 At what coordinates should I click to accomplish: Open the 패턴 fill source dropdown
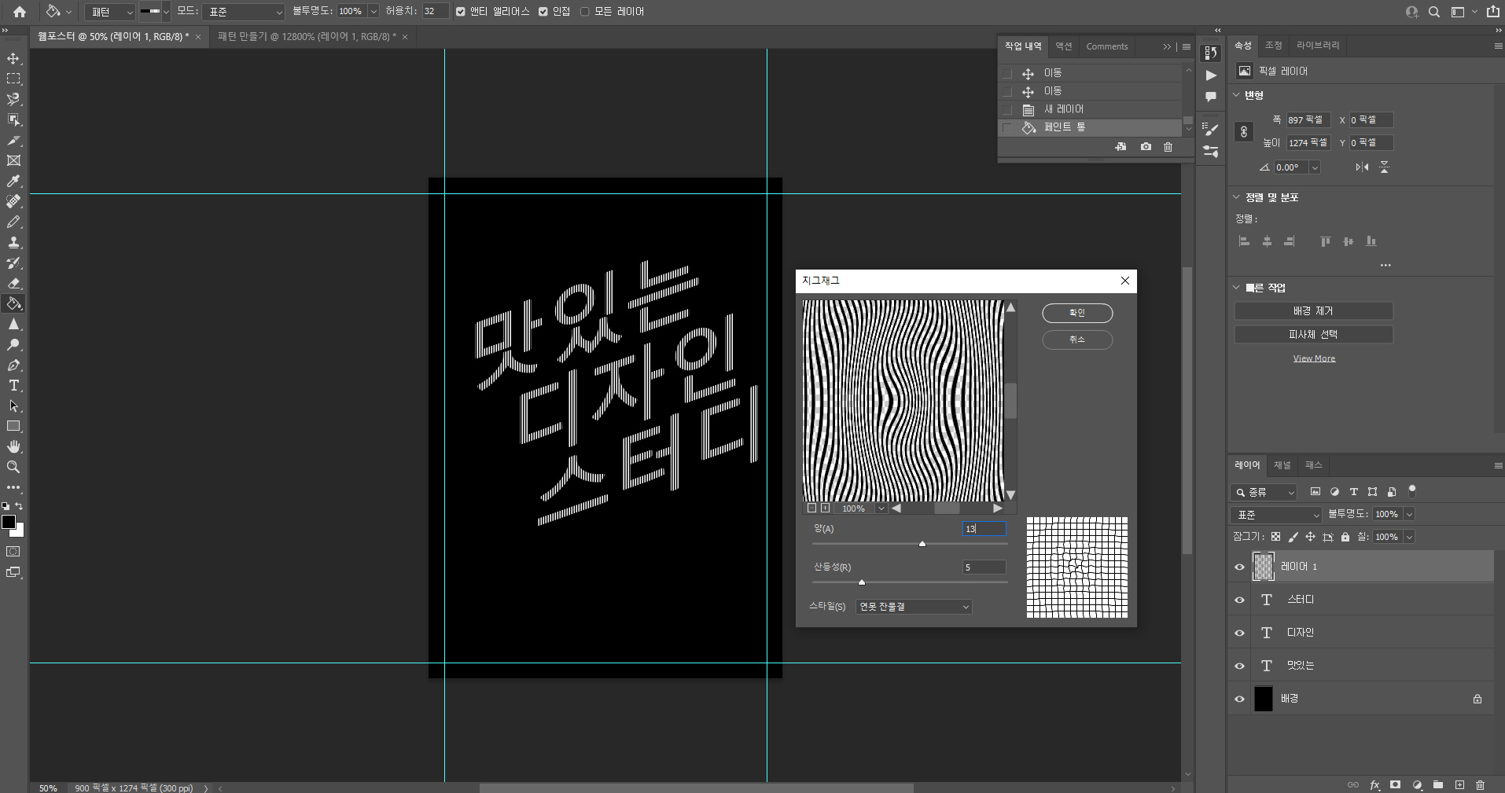110,12
